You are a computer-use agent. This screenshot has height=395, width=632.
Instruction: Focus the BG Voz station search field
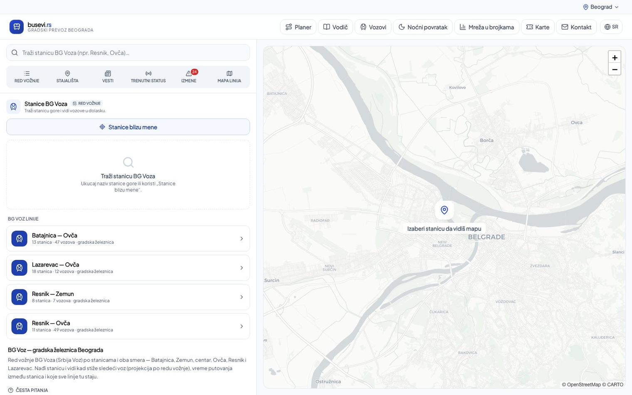point(128,53)
